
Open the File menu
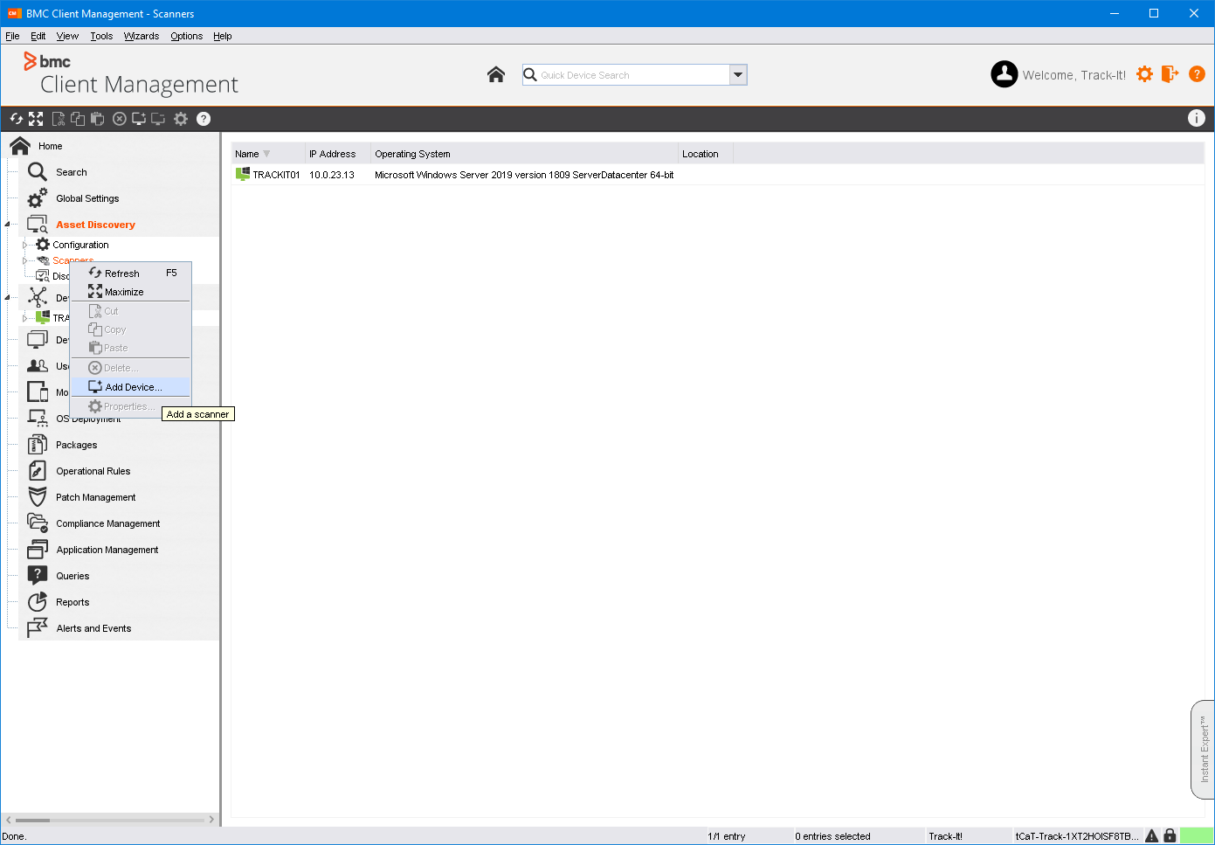click(12, 36)
